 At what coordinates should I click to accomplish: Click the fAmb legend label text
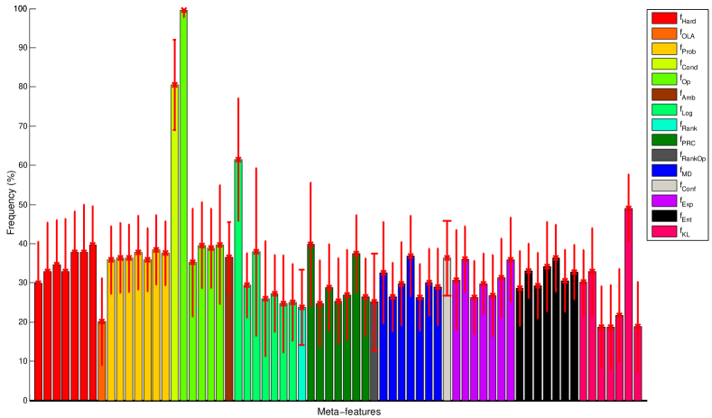click(x=688, y=96)
